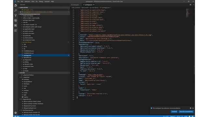Image resolution: width=208 pixels, height=117 pixels.
Task: Open the editor More Actions ellipsis
Action: 194,5
